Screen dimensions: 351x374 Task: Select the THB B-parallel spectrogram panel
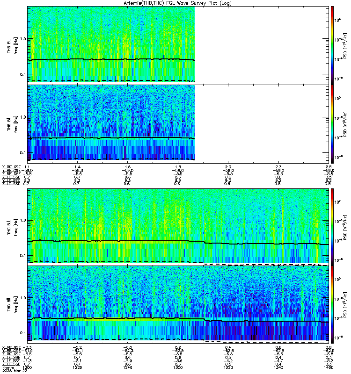pos(178,124)
